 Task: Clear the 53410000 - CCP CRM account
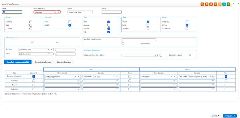[x=114, y=76]
